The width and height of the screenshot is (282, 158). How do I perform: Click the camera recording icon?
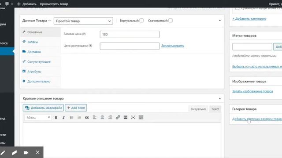click(x=26, y=152)
